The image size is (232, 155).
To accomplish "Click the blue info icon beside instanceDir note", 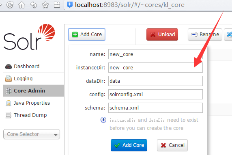I will click(x=103, y=120).
